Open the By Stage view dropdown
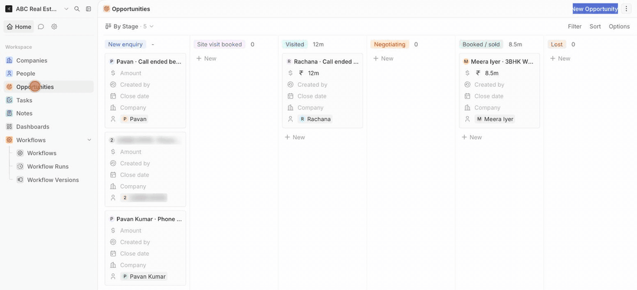The width and height of the screenshot is (637, 290). pyautogui.click(x=129, y=27)
